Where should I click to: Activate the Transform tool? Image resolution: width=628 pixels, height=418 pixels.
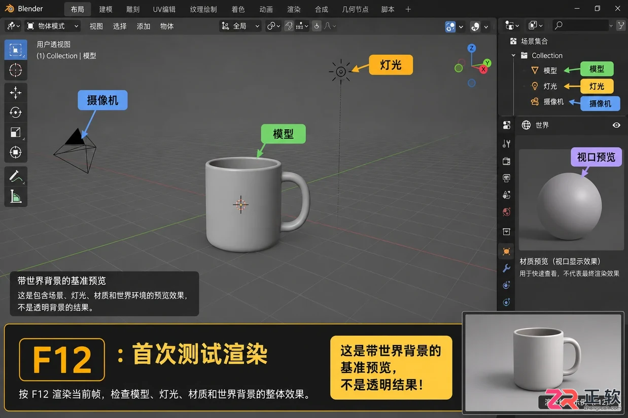[16, 153]
